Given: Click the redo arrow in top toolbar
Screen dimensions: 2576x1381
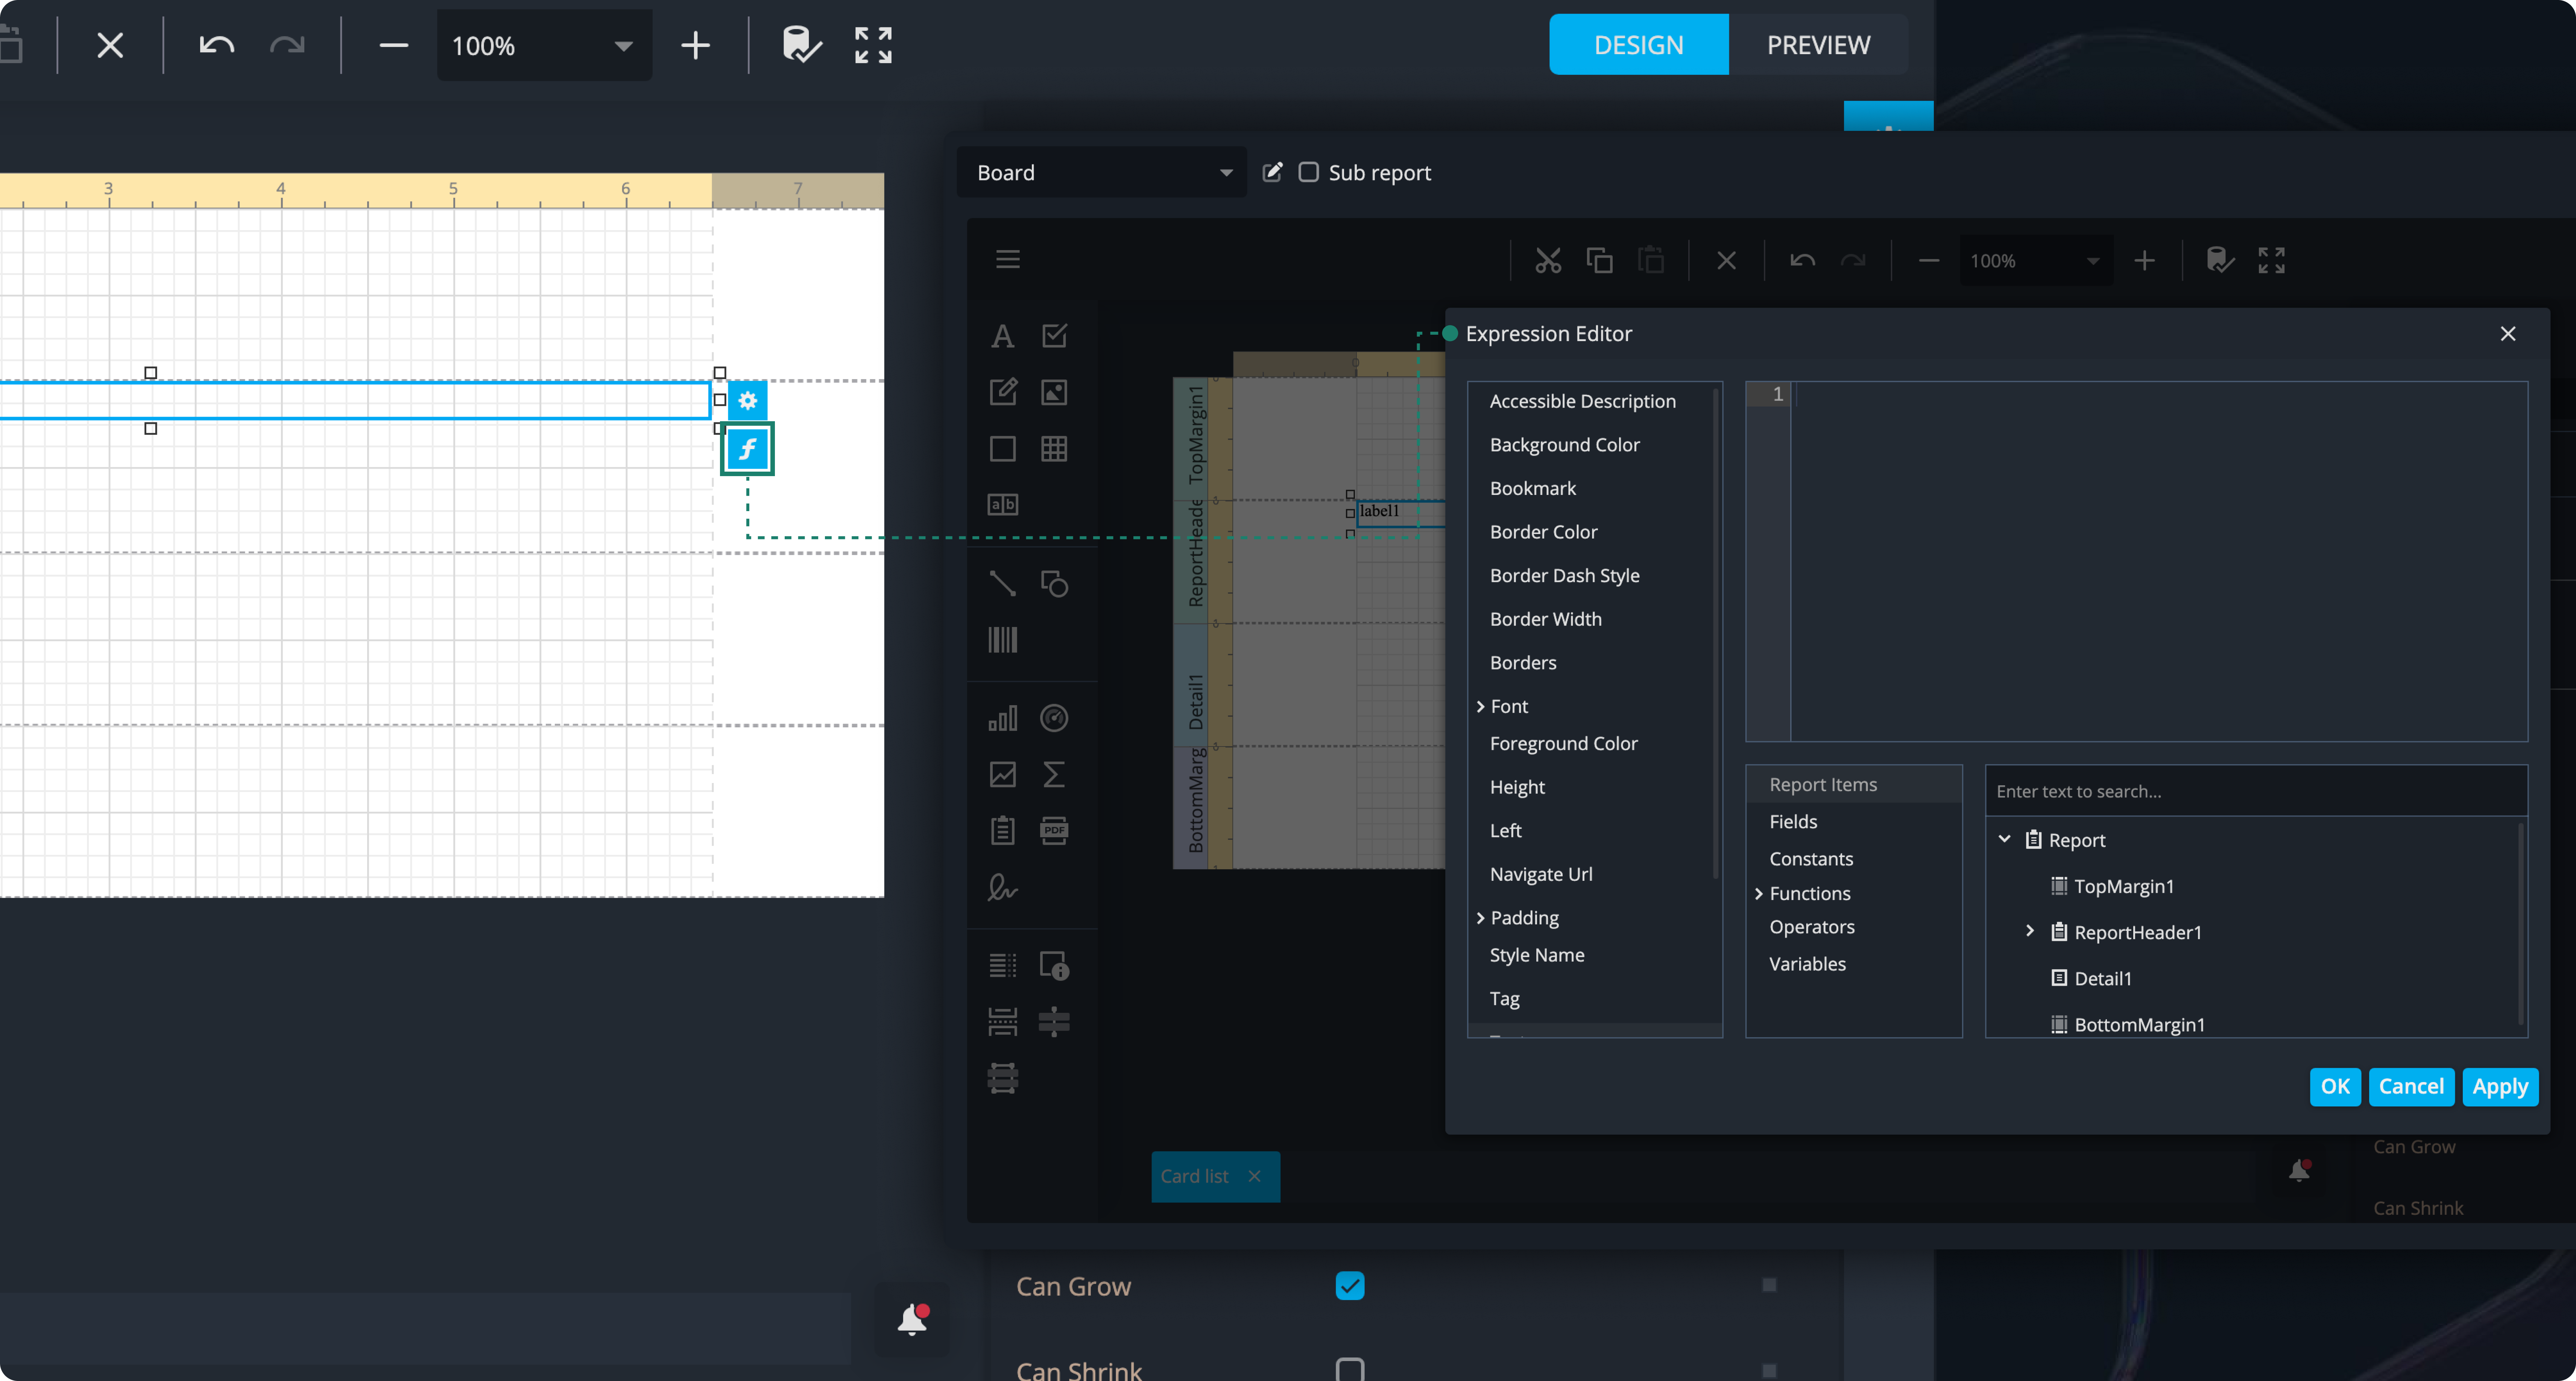Looking at the screenshot, I should [x=287, y=45].
